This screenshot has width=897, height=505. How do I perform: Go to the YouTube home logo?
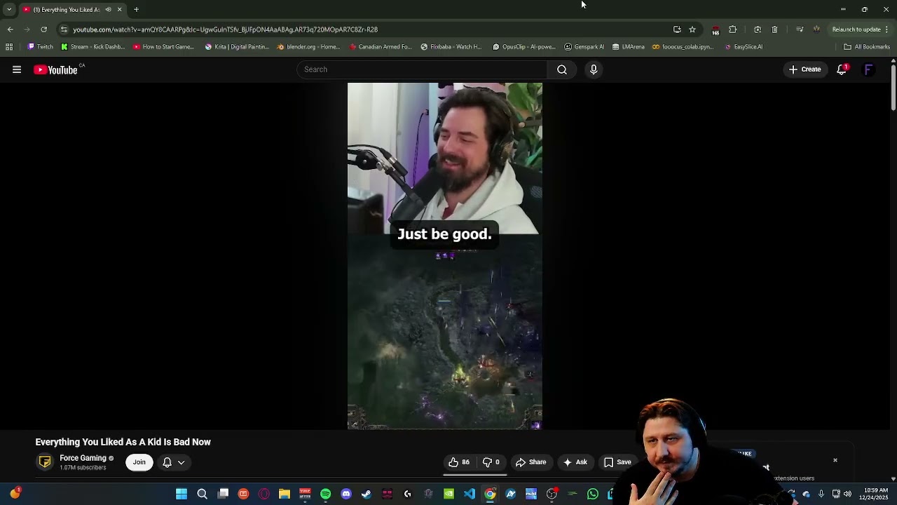55,69
